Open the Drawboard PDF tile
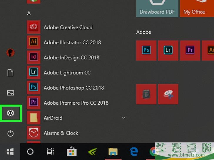 click(x=157, y=8)
